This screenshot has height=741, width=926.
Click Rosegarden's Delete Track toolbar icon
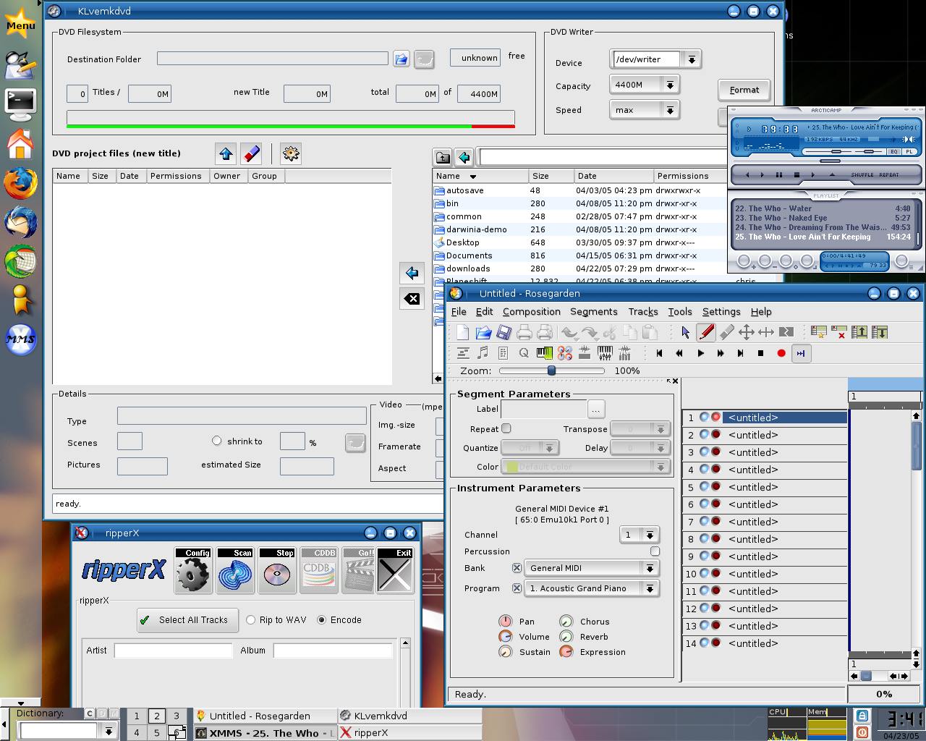pyautogui.click(x=839, y=332)
